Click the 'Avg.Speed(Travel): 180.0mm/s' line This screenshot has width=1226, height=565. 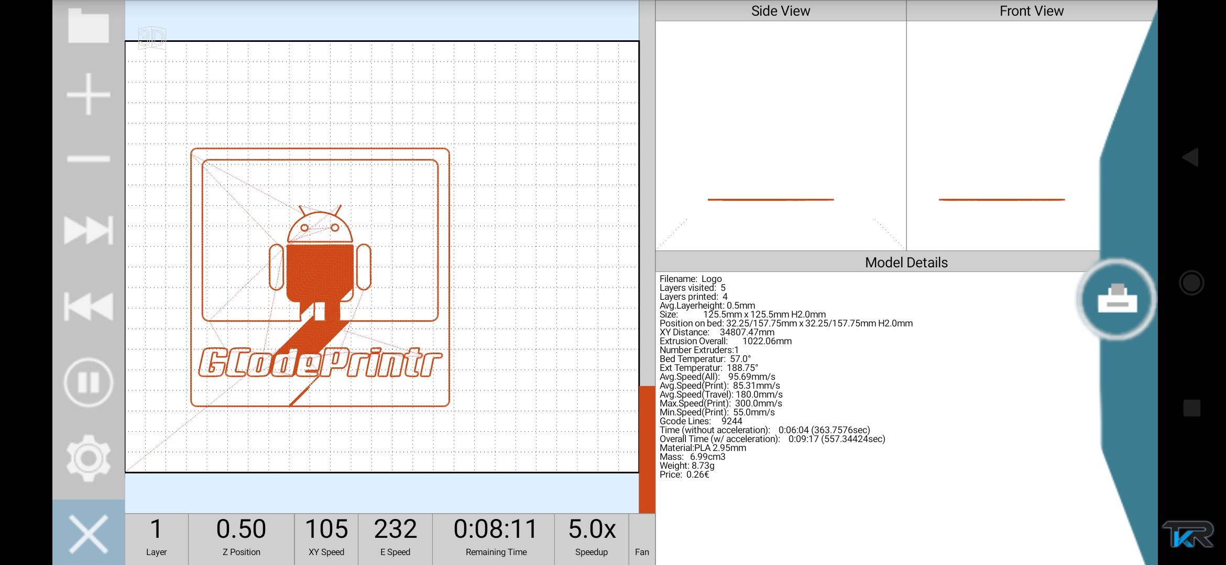pyautogui.click(x=721, y=394)
